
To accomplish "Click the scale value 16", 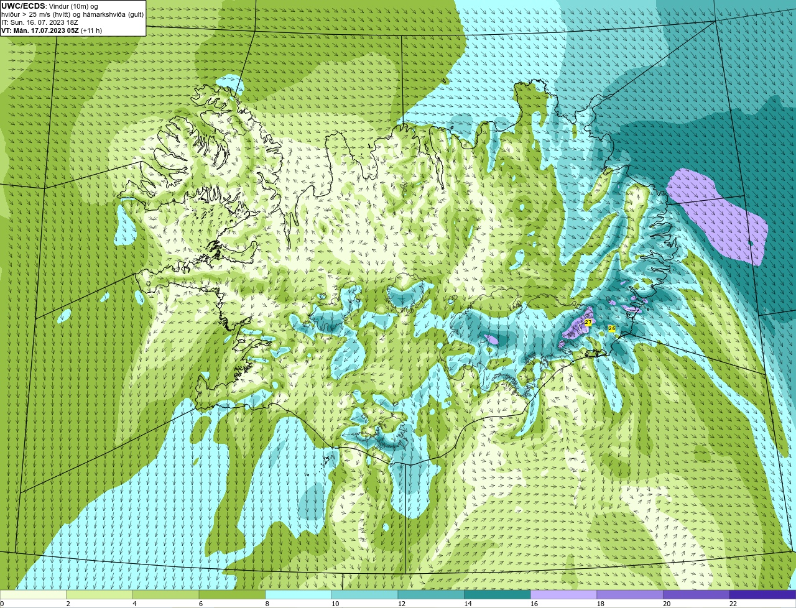I will (534, 604).
